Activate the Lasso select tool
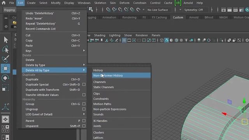The height and width of the screenshot is (140, 249). click(x=5, y=49)
